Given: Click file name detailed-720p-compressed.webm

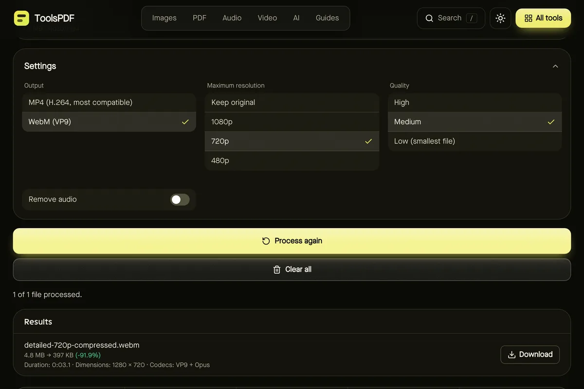Looking at the screenshot, I should [x=82, y=345].
